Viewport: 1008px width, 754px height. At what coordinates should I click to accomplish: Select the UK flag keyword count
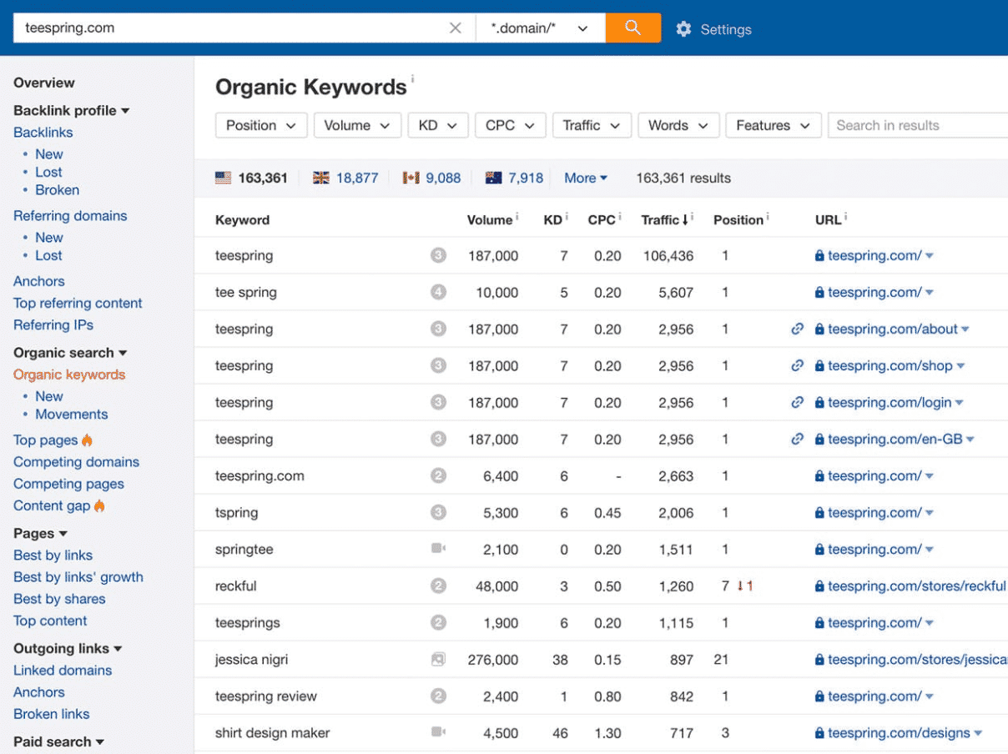346,178
